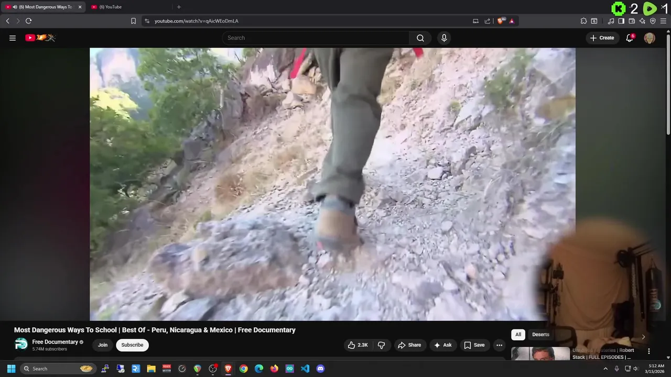Open the YouTube hamburger guide menu
This screenshot has height=377, width=671.
click(x=13, y=38)
